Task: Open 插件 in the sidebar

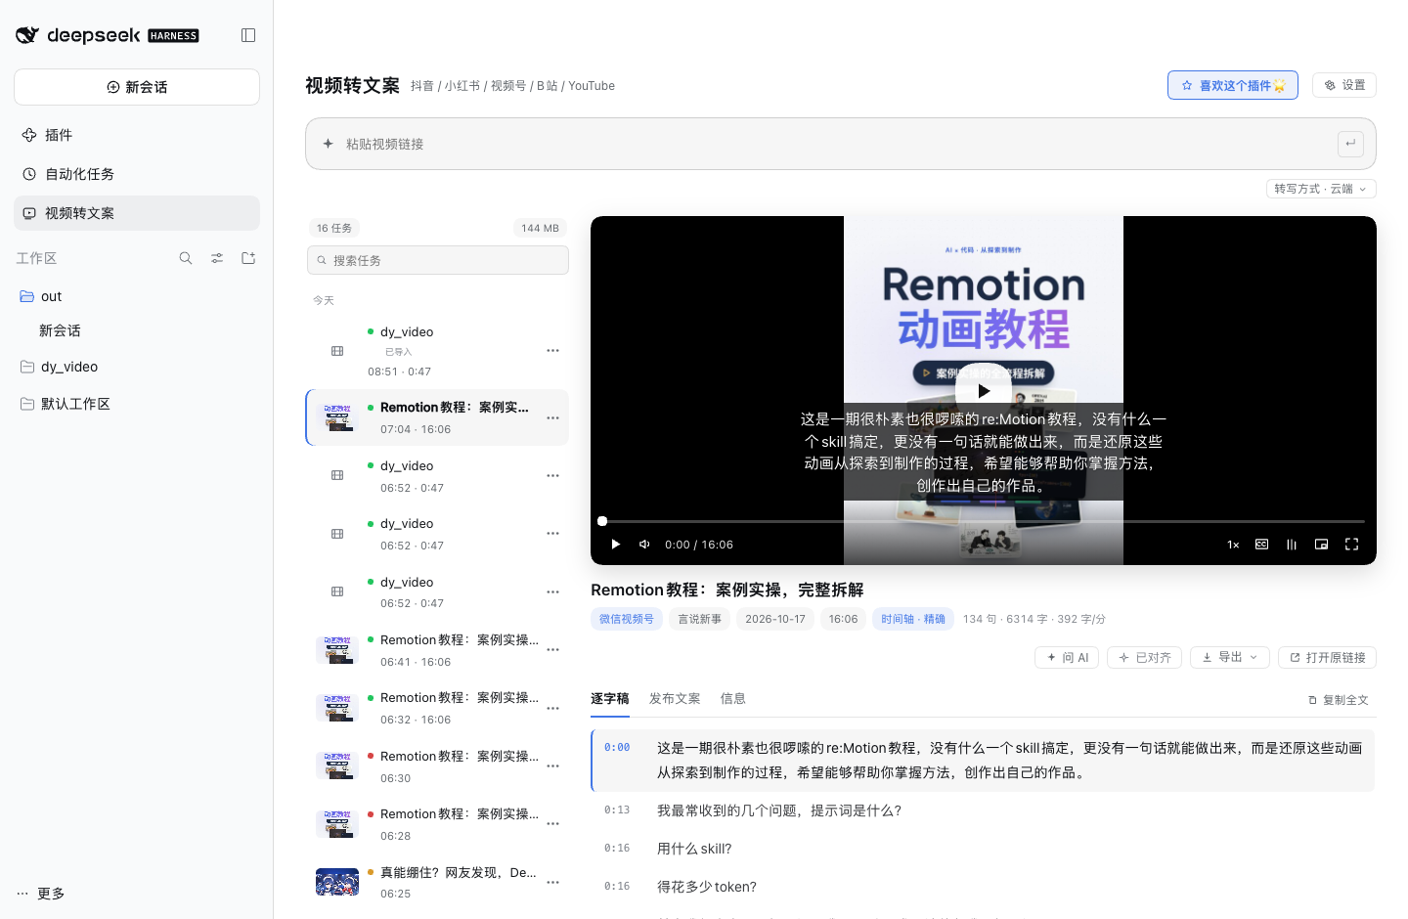Action: tap(137, 135)
